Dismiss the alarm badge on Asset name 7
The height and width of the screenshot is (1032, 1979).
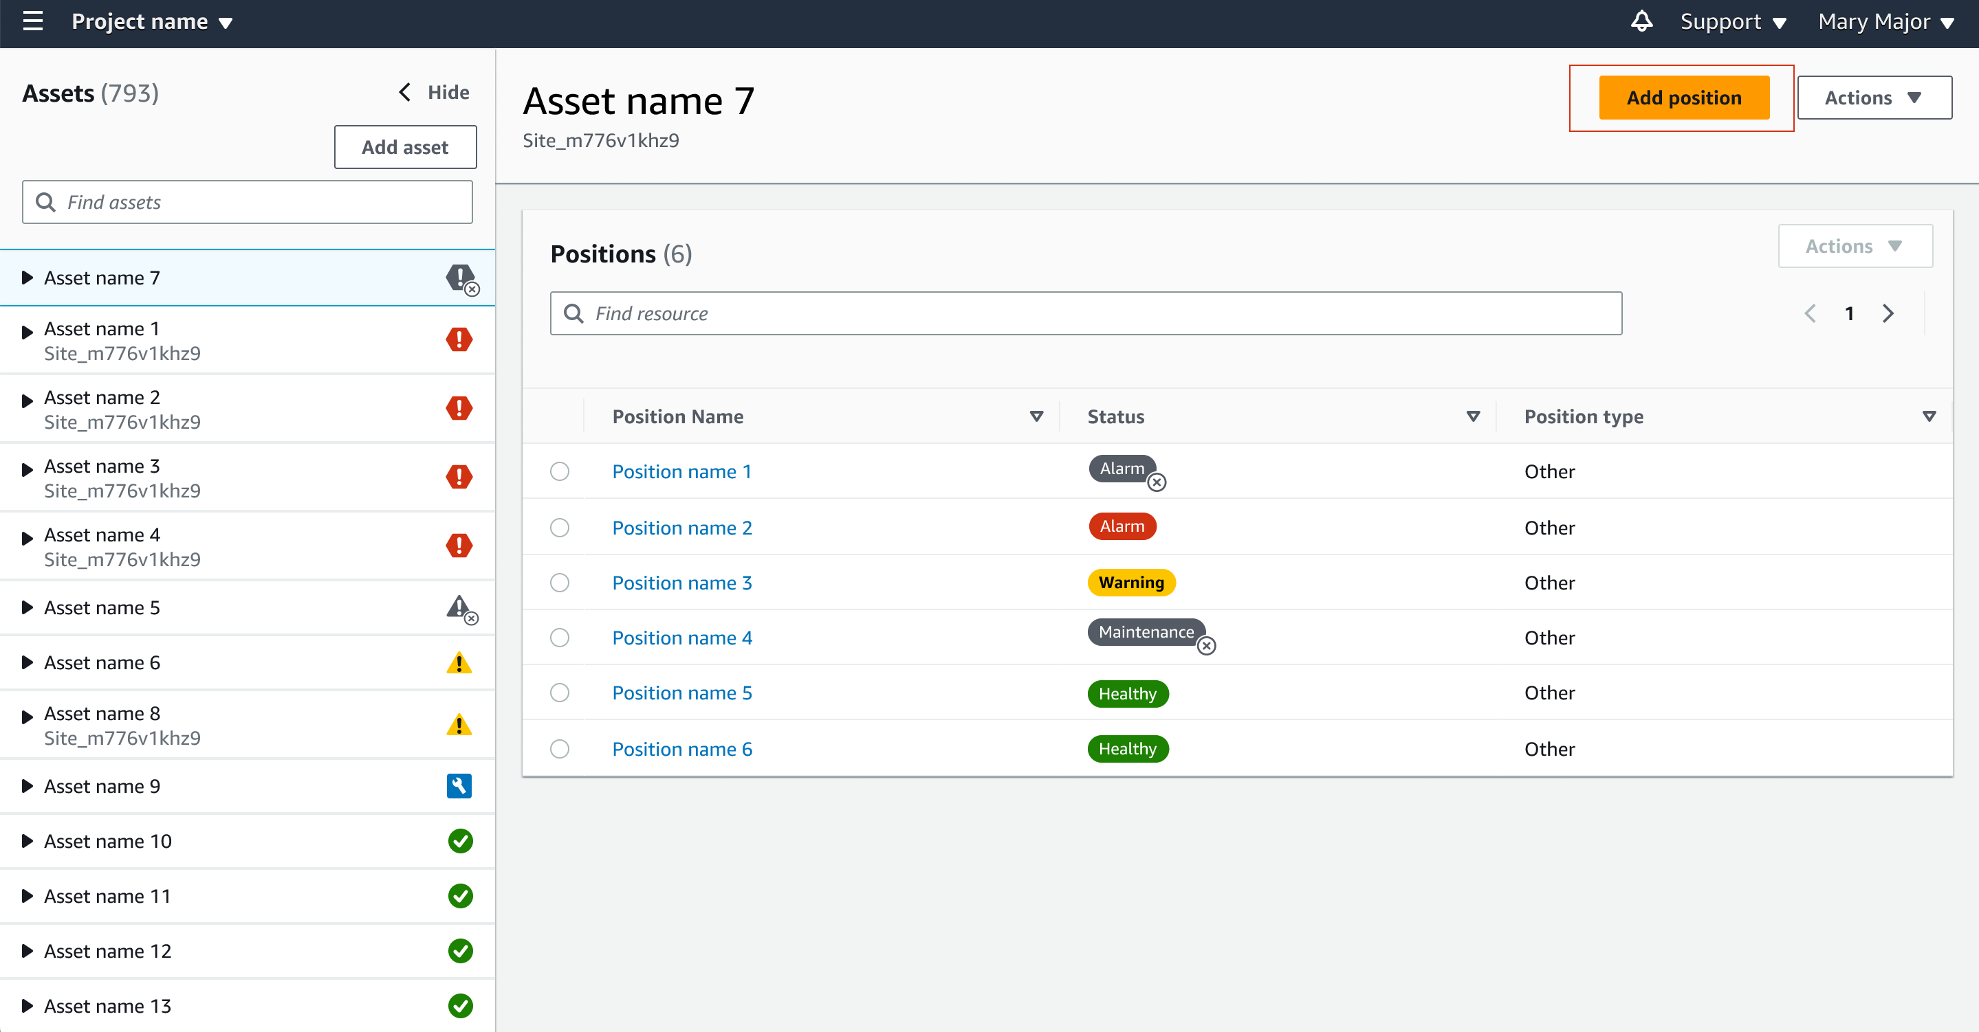point(471,289)
